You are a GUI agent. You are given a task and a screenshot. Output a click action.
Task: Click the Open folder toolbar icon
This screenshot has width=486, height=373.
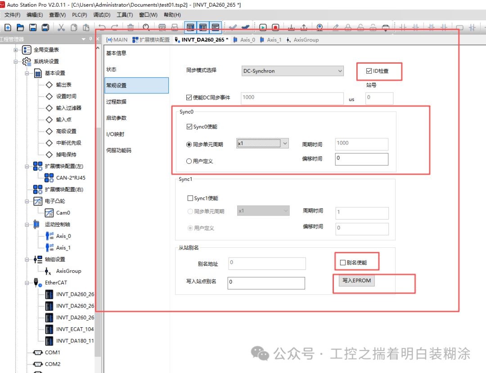pos(20,27)
